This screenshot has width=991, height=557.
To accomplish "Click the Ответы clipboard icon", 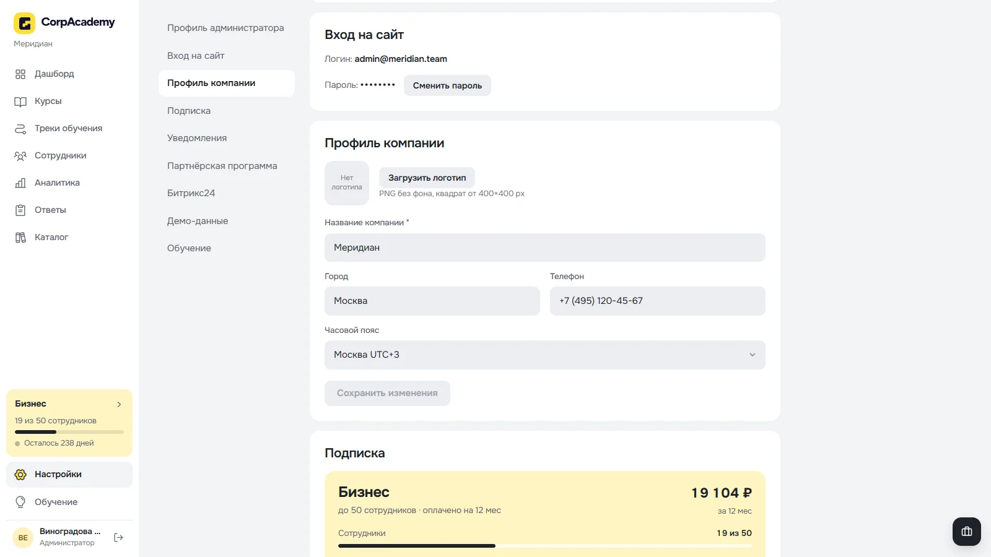I will point(20,210).
